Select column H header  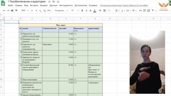click(110, 19)
